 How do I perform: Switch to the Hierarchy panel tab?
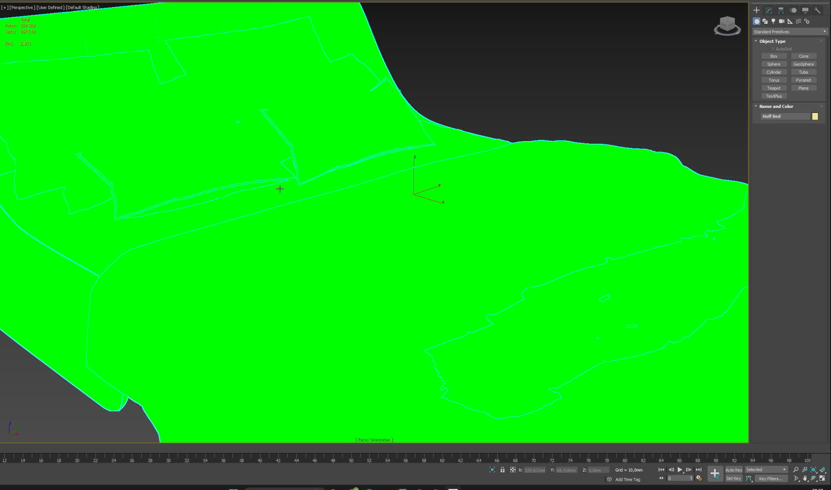[x=781, y=10]
